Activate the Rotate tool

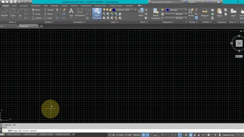pyautogui.click(x=49, y=10)
